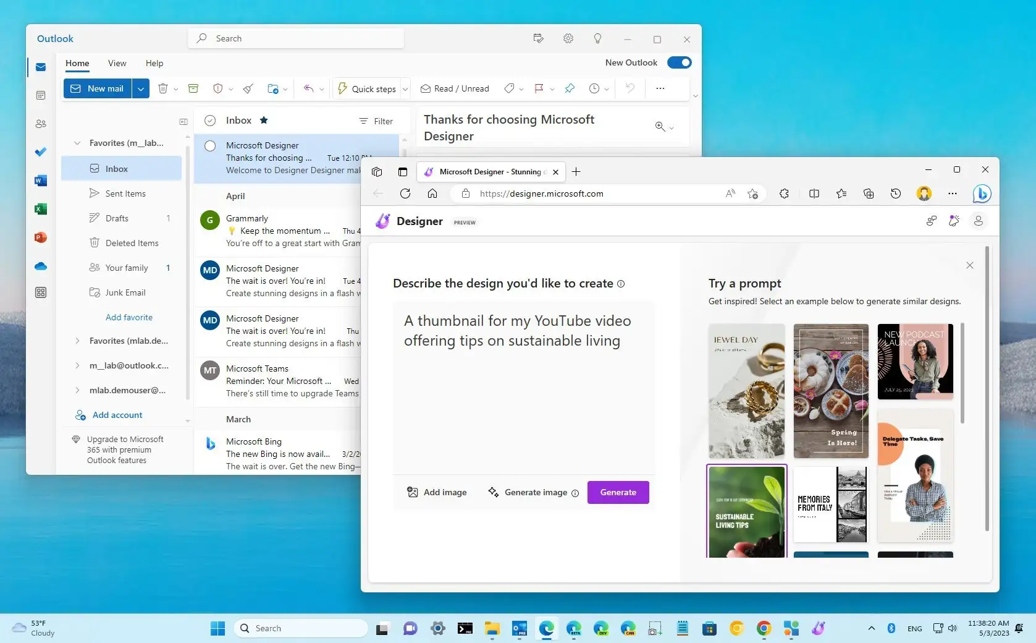Open Bing sidebar button in Edge
Screen dimensions: 1036x643
tap(982, 194)
